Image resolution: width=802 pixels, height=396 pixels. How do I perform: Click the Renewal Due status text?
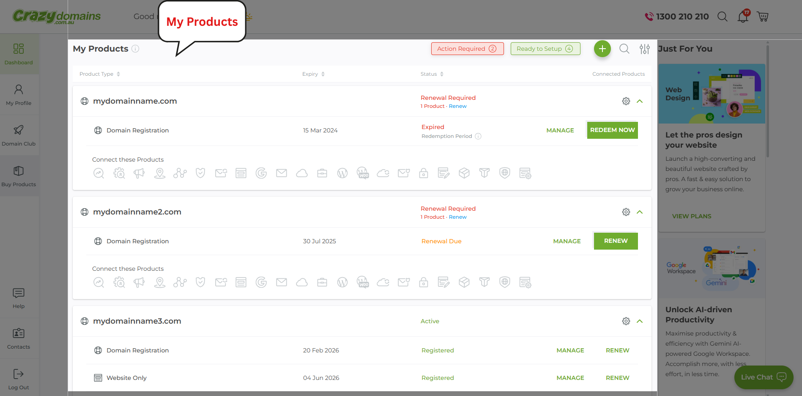(x=441, y=241)
